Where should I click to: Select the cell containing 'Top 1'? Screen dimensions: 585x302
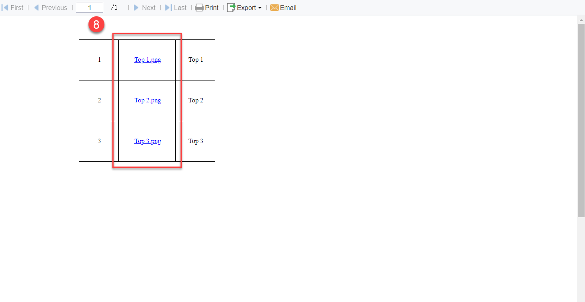[x=196, y=60]
